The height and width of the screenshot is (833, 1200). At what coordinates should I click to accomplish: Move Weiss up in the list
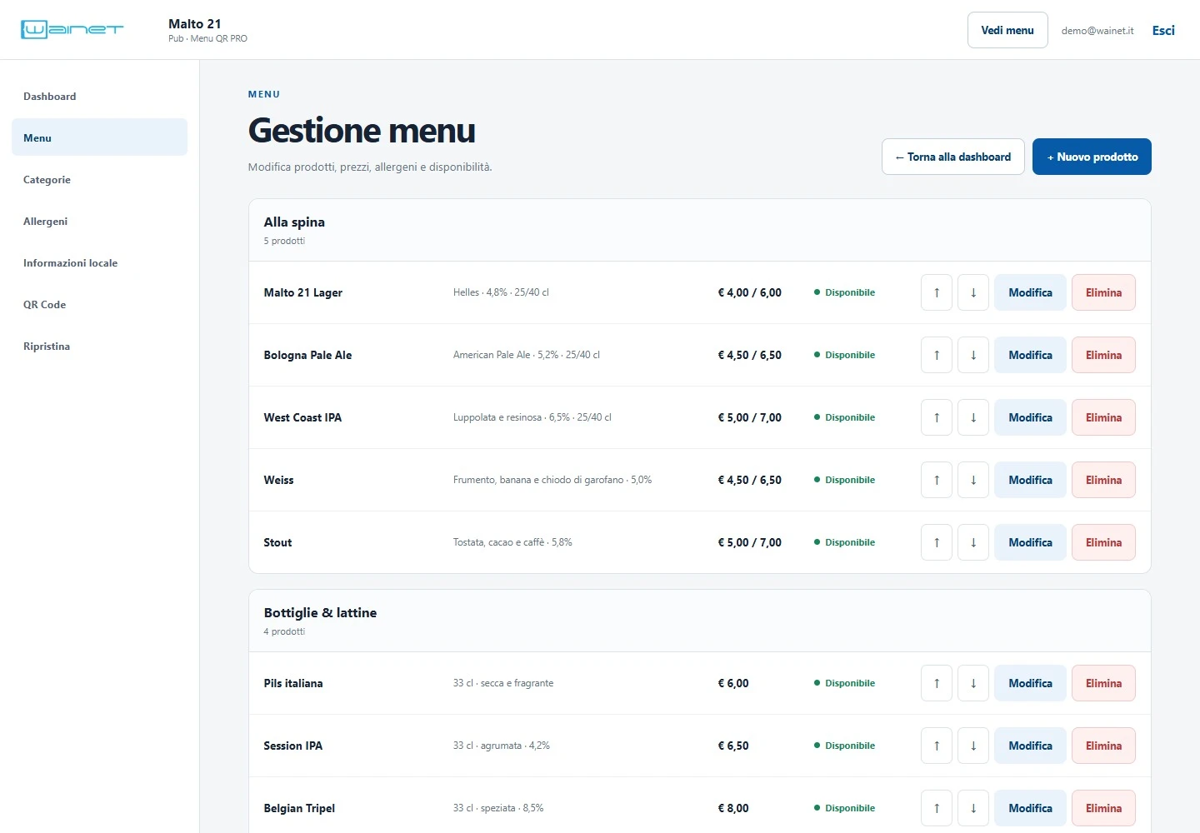(937, 480)
